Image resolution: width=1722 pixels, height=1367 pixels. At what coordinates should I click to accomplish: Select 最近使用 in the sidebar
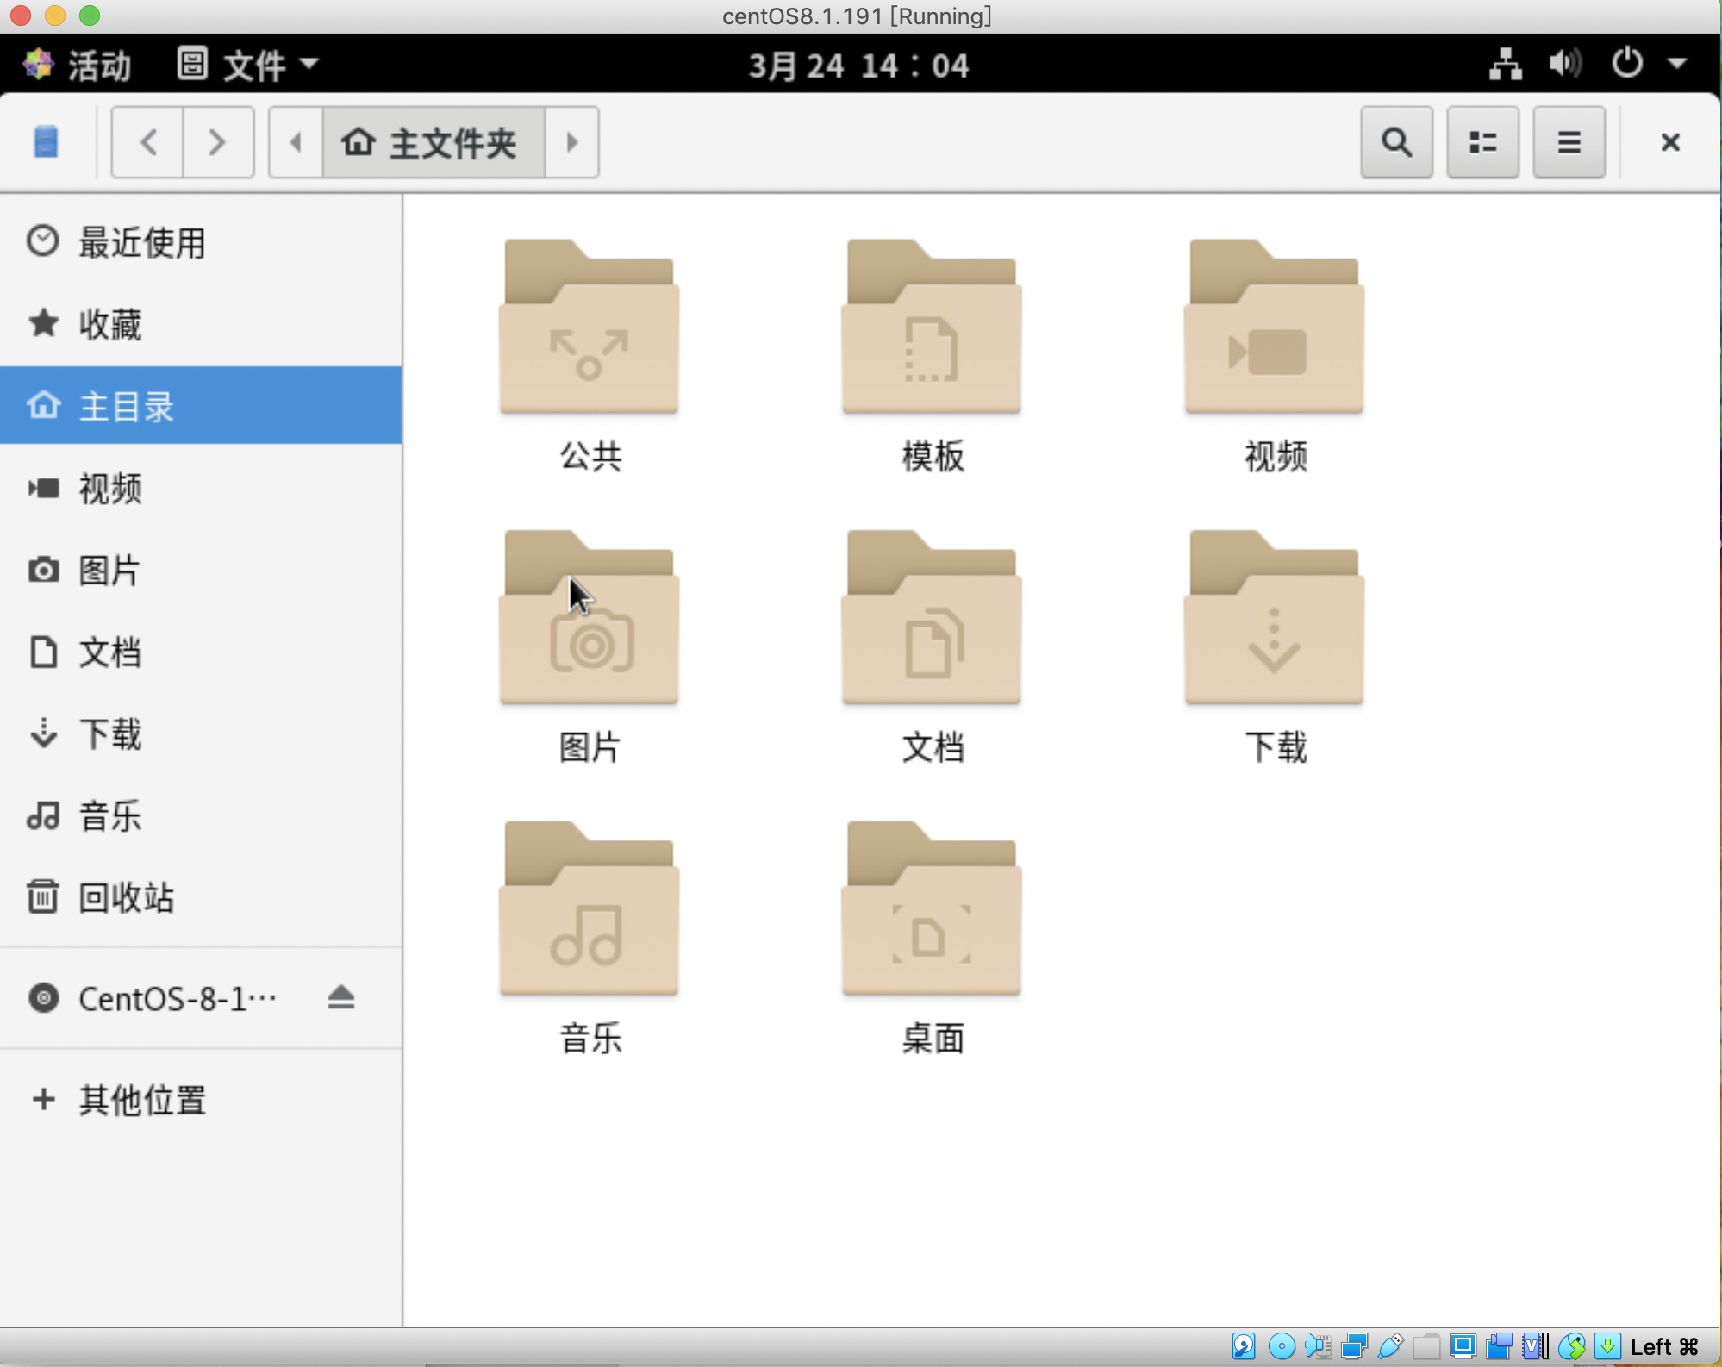[x=201, y=243]
